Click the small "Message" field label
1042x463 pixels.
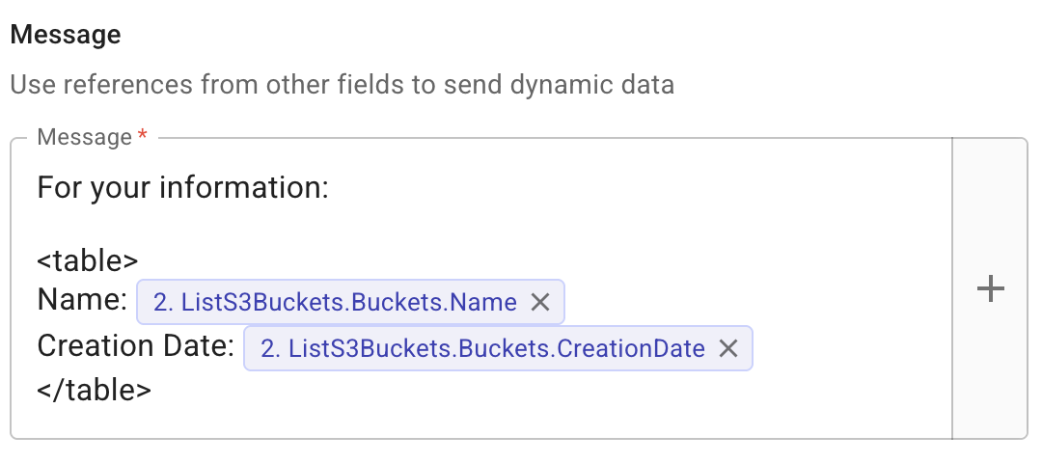tap(83, 137)
